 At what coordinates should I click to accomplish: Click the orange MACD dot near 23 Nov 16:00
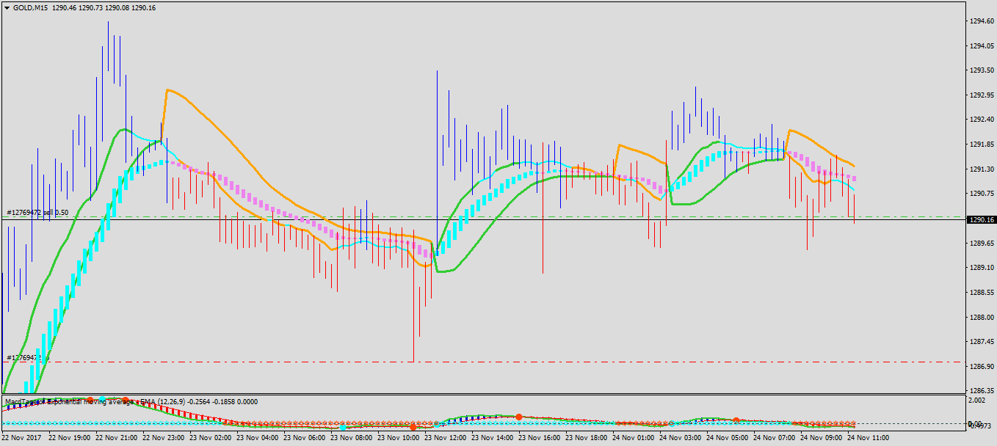click(x=518, y=417)
